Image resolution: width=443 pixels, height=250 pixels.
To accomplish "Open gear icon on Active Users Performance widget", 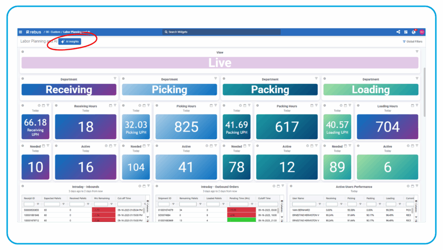I will pyautogui.click(x=291, y=186).
